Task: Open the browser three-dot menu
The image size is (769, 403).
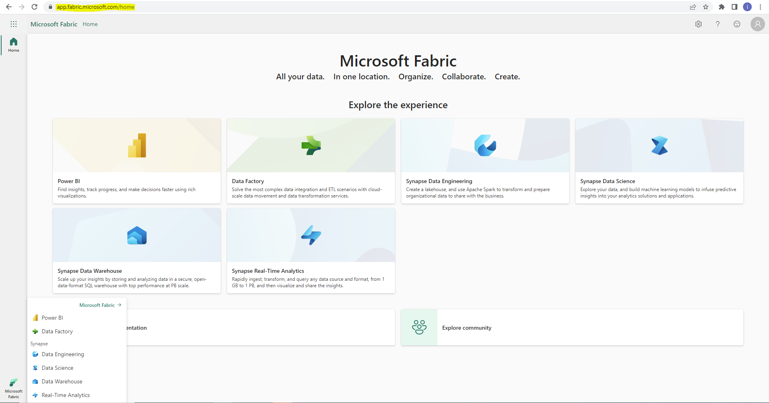Action: [760, 7]
